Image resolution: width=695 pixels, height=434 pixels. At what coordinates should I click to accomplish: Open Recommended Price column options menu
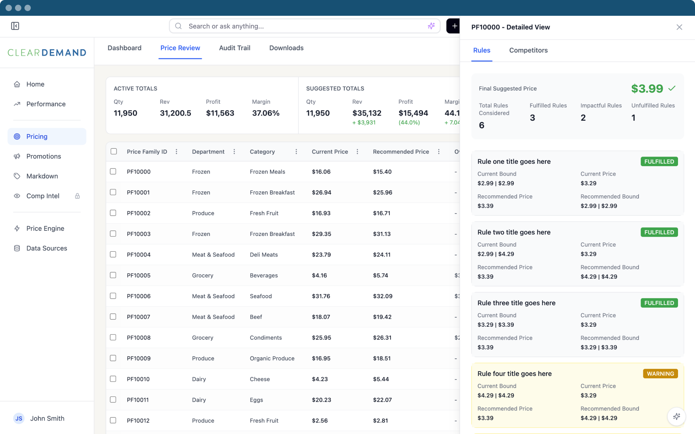point(439,152)
